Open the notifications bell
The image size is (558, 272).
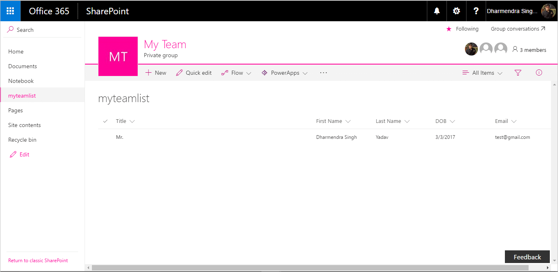point(437,11)
